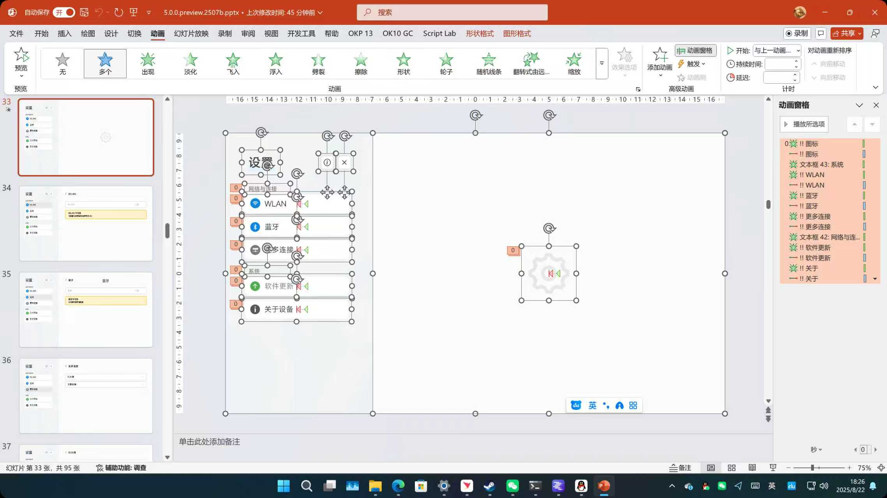
Task: Open the Start (开始) timing dropdown
Action: click(x=777, y=51)
